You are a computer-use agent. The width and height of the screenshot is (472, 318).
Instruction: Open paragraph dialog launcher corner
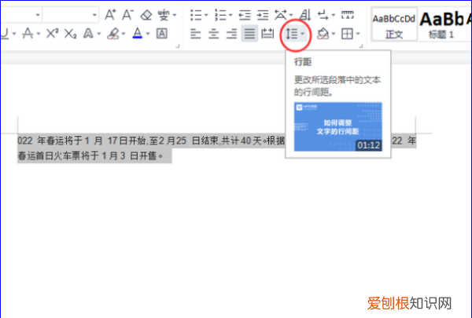[x=361, y=46]
